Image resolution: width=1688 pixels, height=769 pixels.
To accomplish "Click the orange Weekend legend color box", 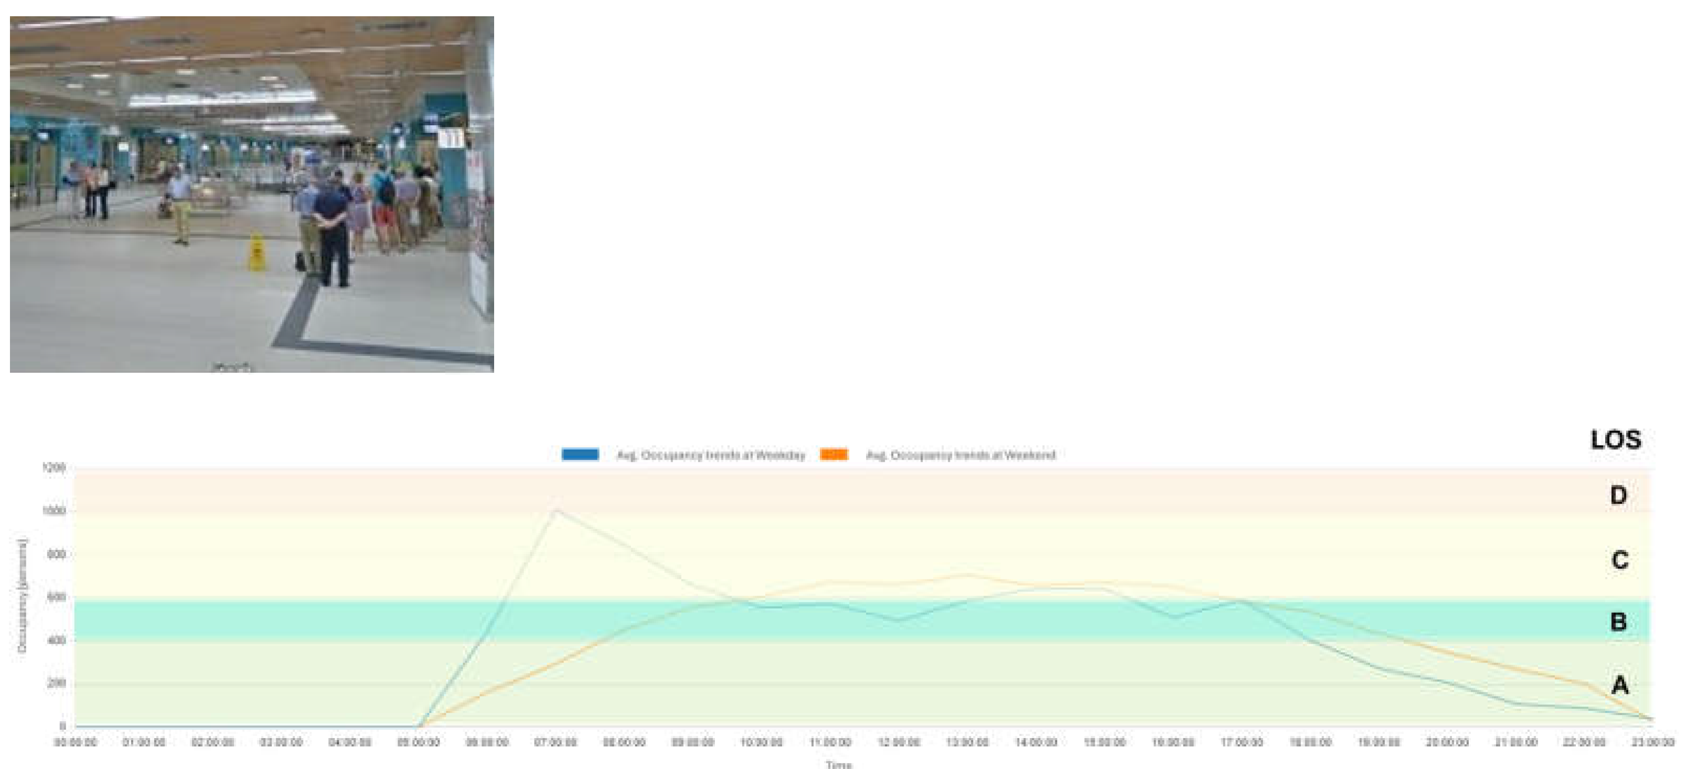I will (x=834, y=454).
